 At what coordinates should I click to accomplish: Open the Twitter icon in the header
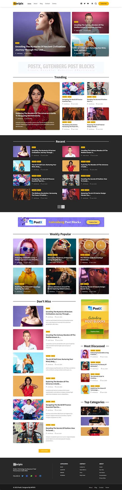85,4
